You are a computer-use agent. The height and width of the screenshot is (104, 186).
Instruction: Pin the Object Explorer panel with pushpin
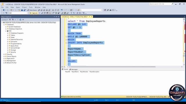pyautogui.click(x=56, y=17)
